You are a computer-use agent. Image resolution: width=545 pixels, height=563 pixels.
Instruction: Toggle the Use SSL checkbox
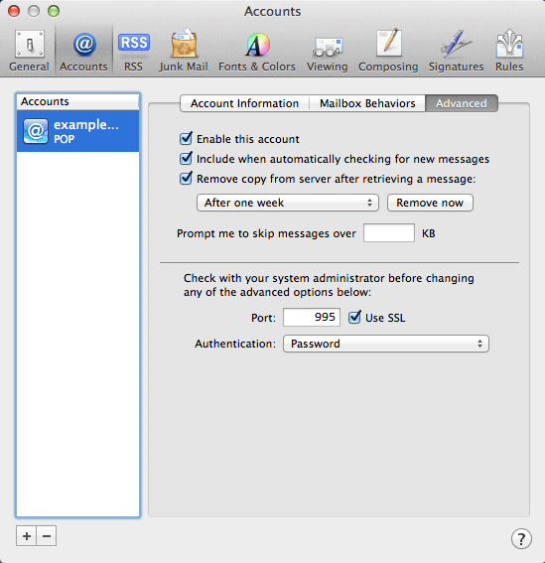[x=354, y=317]
